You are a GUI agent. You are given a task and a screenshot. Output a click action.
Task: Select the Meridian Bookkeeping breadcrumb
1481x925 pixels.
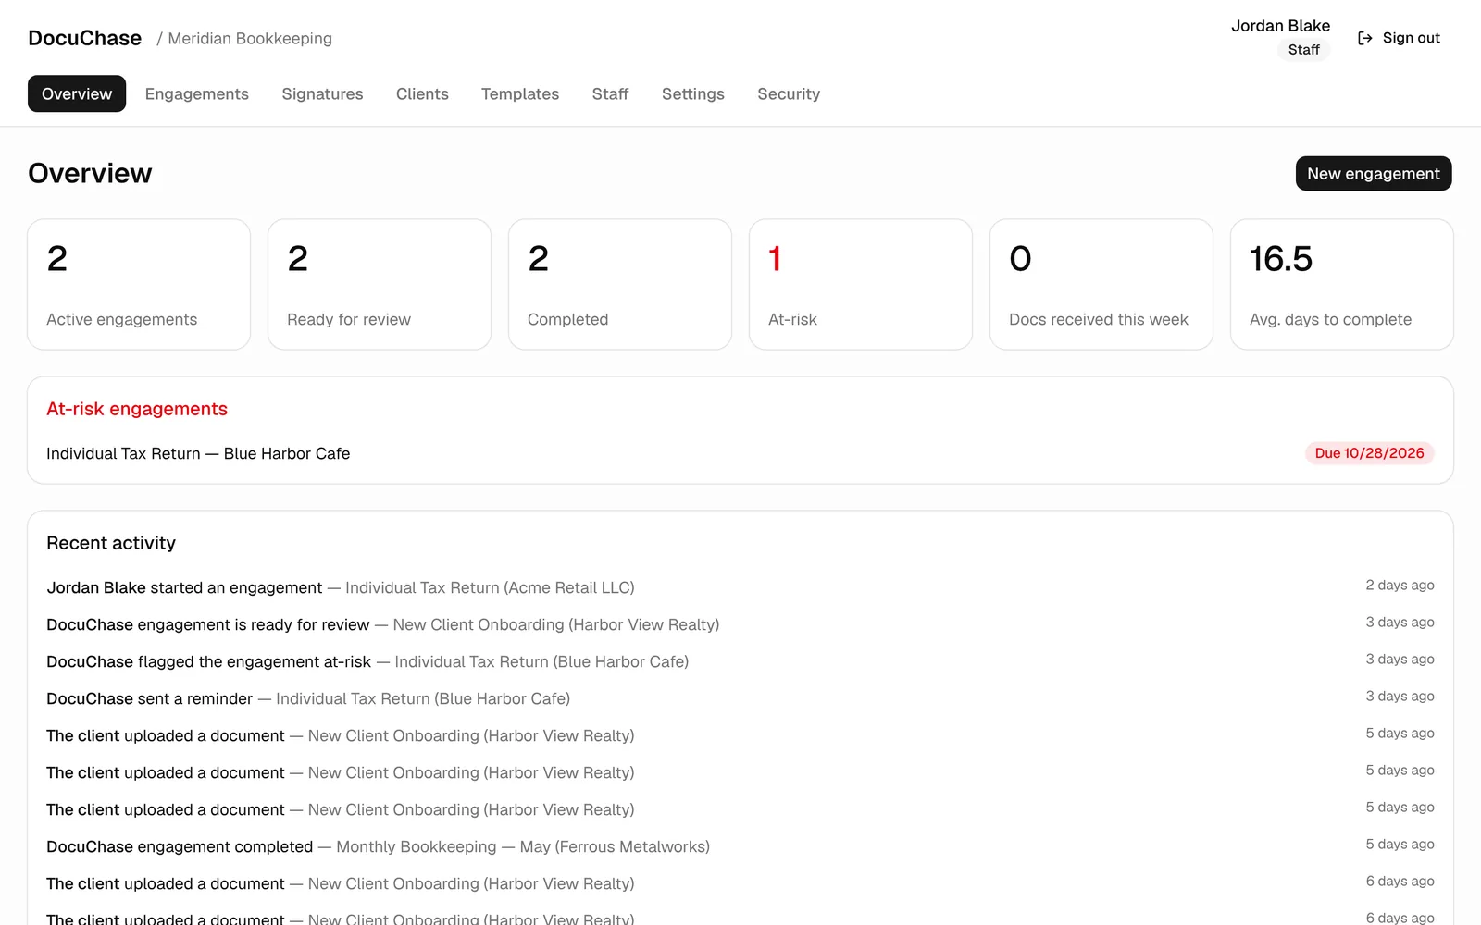pyautogui.click(x=250, y=38)
